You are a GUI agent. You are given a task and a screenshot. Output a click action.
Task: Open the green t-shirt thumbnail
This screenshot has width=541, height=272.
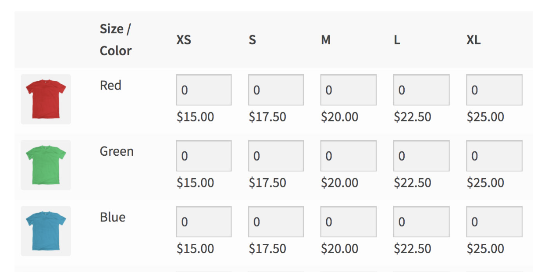tap(46, 165)
